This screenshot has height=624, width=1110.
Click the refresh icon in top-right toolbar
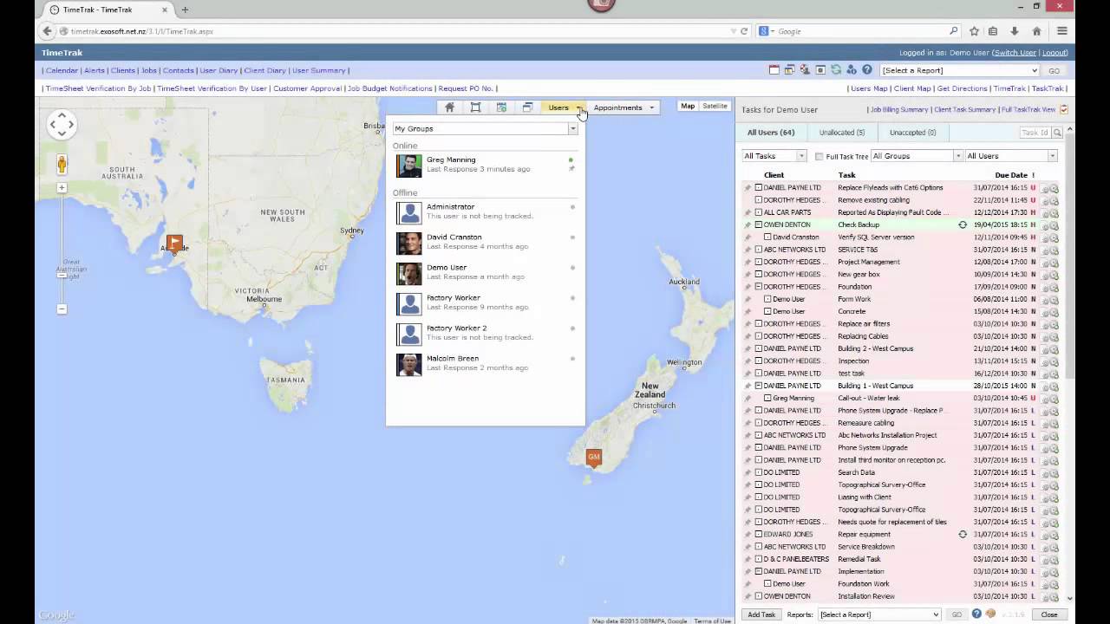point(836,70)
